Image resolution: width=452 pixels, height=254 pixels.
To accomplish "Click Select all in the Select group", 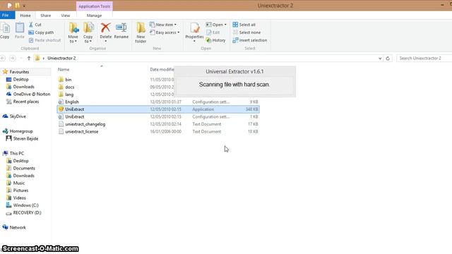I will pos(244,25).
